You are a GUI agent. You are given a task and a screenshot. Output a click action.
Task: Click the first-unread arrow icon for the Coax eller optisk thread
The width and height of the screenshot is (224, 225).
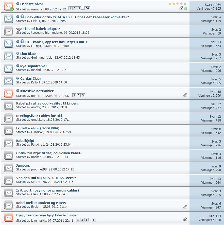[18, 17]
